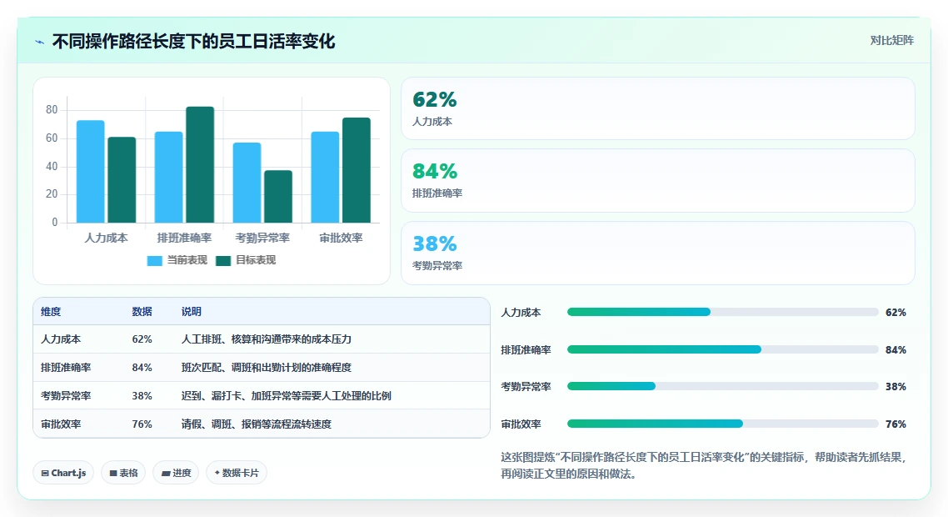Open the 84% 排班准确率 data card
This screenshot has height=517, width=948.
coord(658,180)
